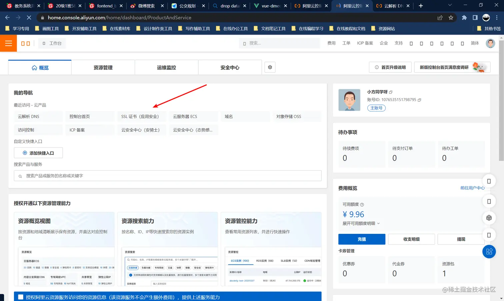This screenshot has width=504, height=301.
Task: Open the ICP 备案 header link
Action: 365,43
